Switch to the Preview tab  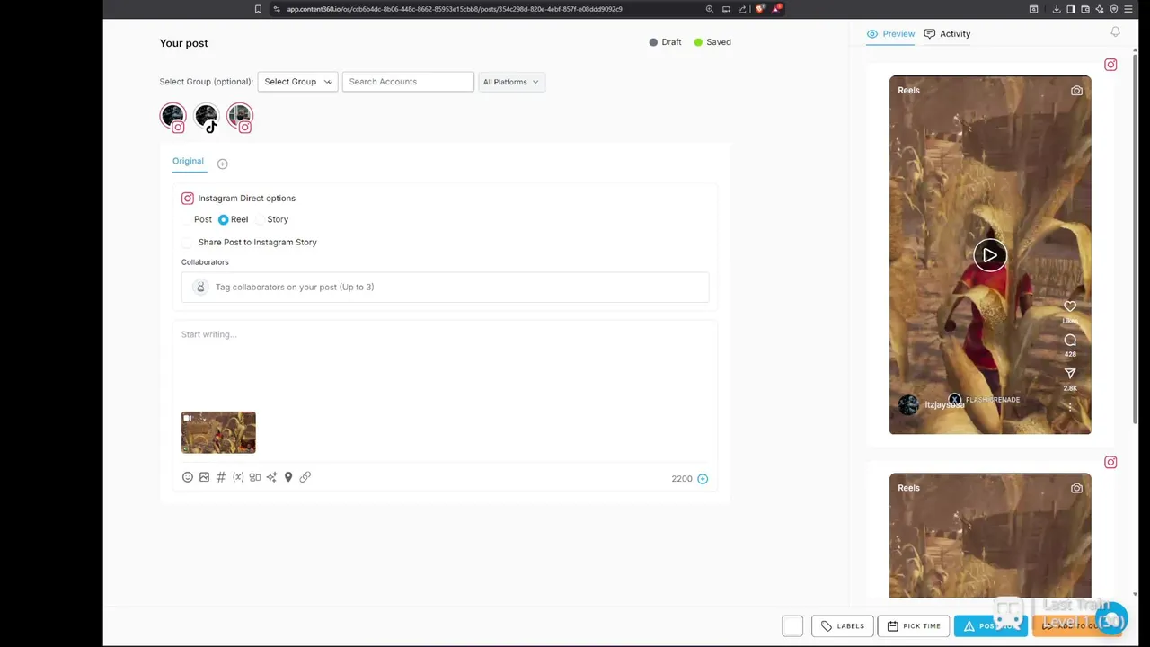(x=891, y=34)
